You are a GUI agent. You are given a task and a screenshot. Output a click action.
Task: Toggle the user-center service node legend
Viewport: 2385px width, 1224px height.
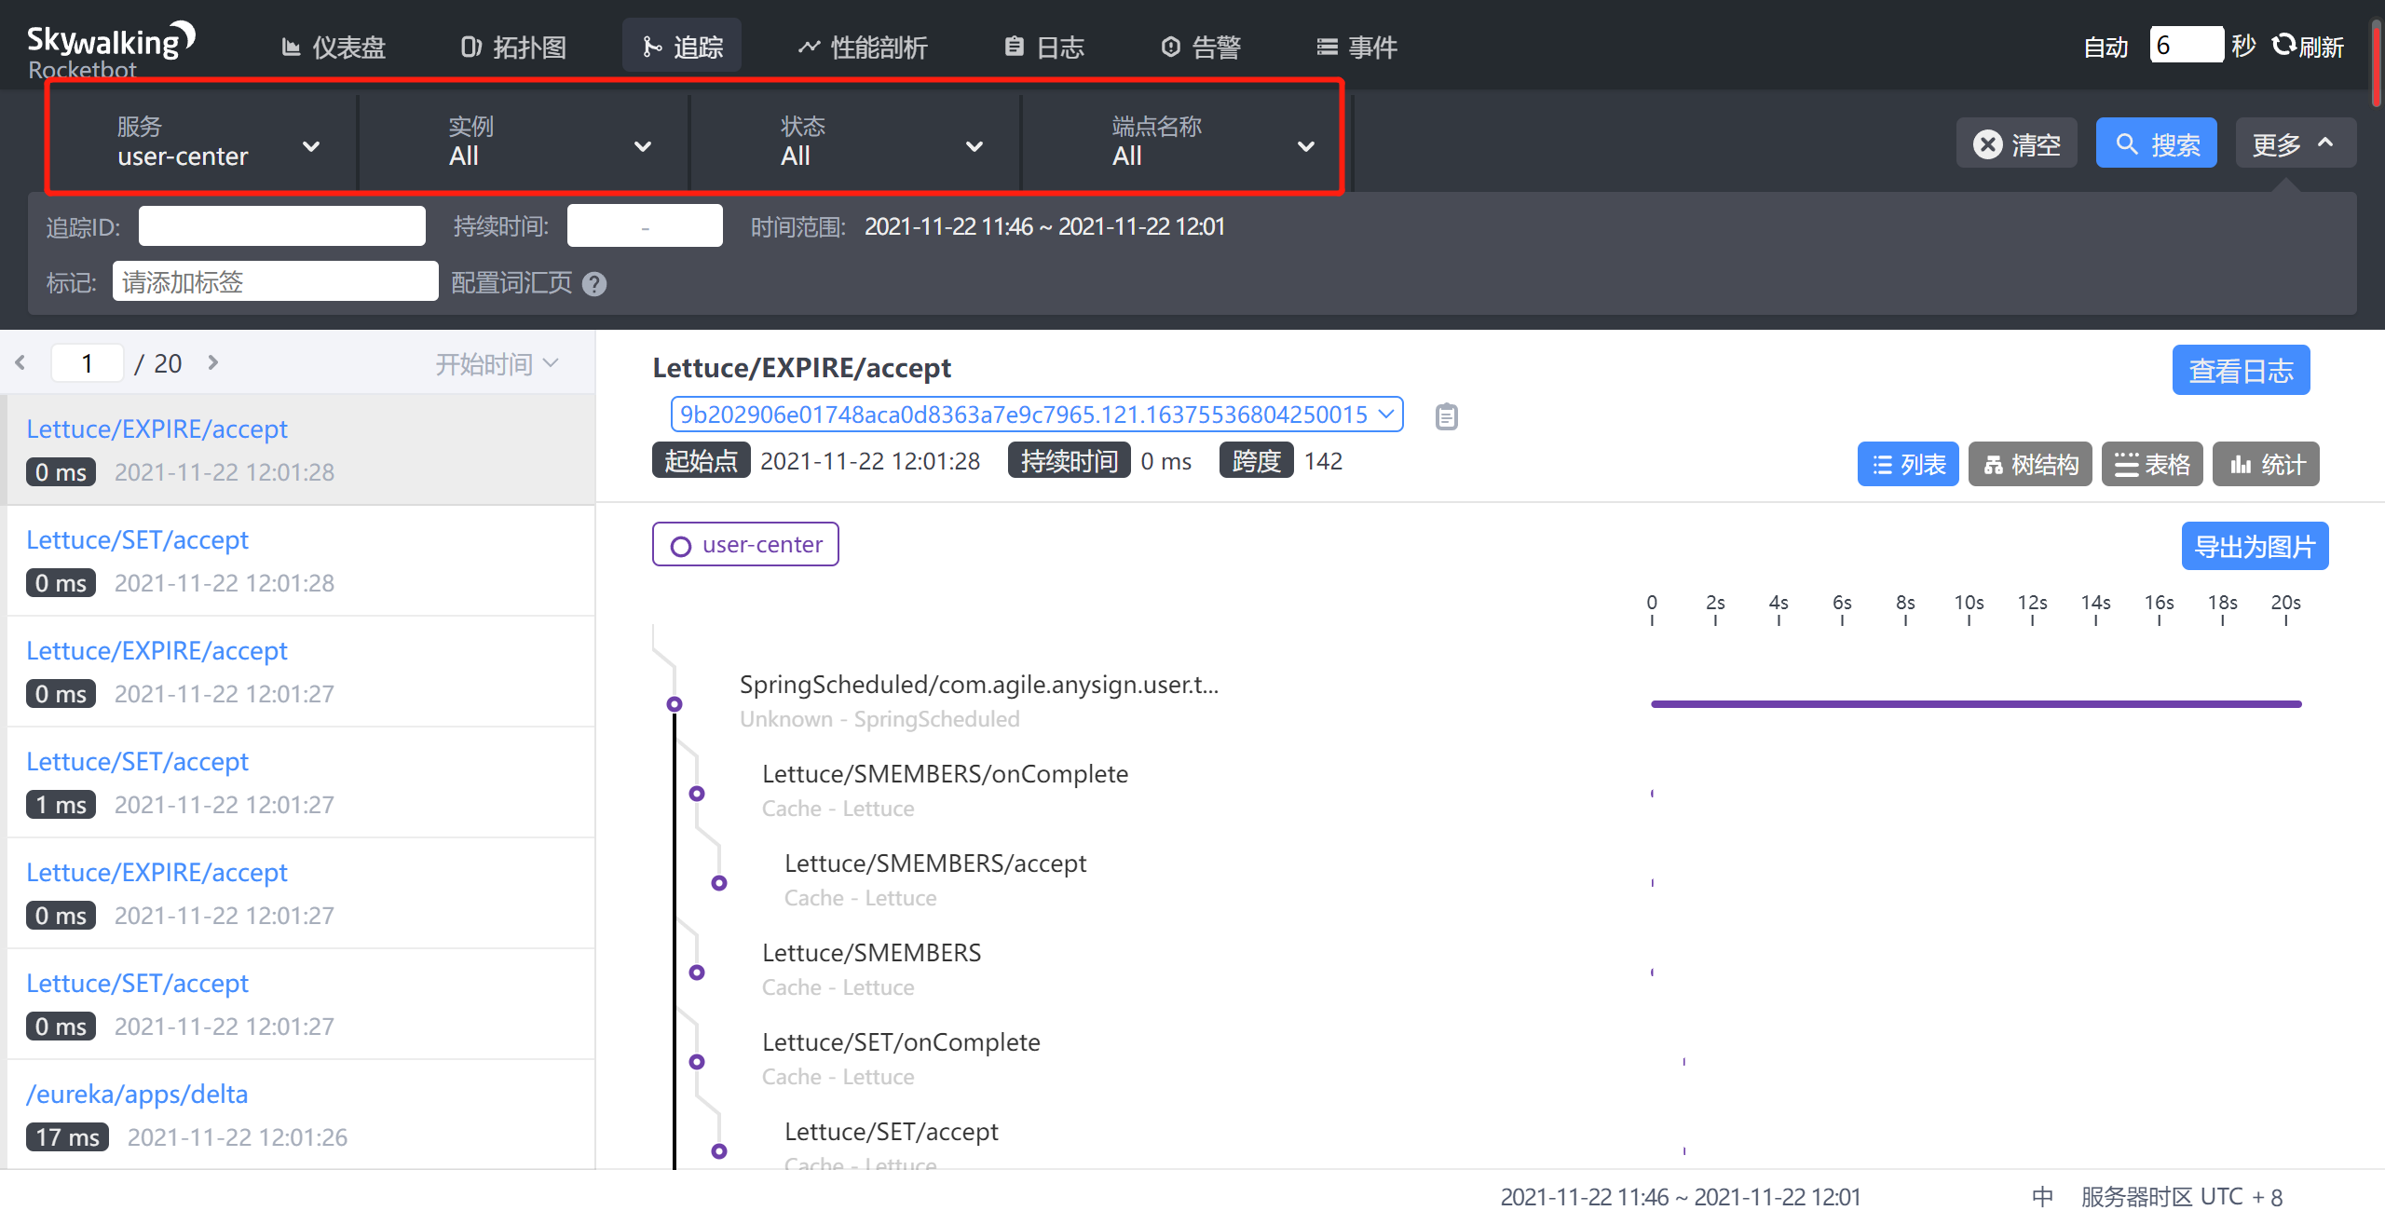pos(744,543)
